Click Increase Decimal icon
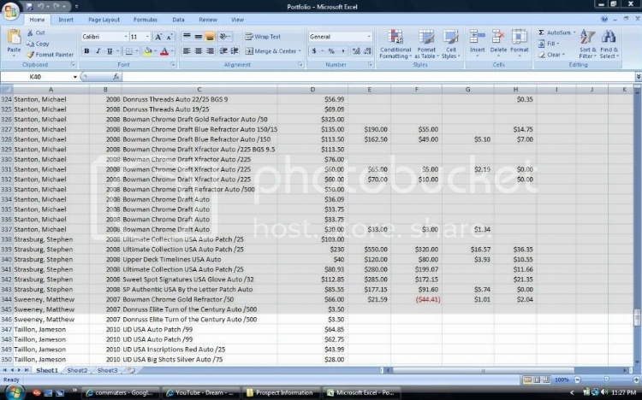 coord(356,51)
